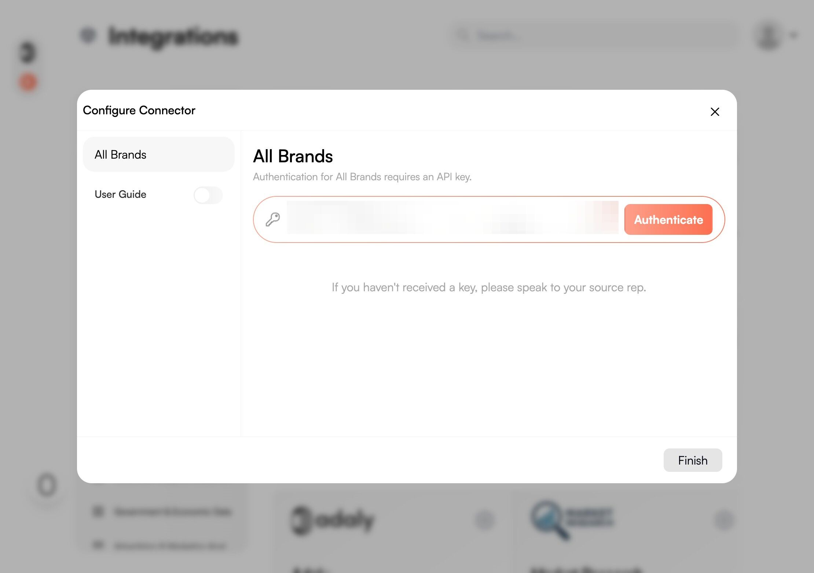This screenshot has width=814, height=573.
Task: Click the circular button at bottom-left sidebar
Action: [x=47, y=485]
